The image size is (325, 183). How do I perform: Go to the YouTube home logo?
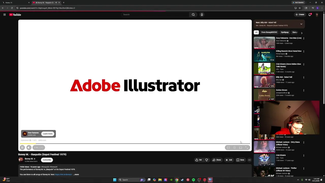point(15,14)
